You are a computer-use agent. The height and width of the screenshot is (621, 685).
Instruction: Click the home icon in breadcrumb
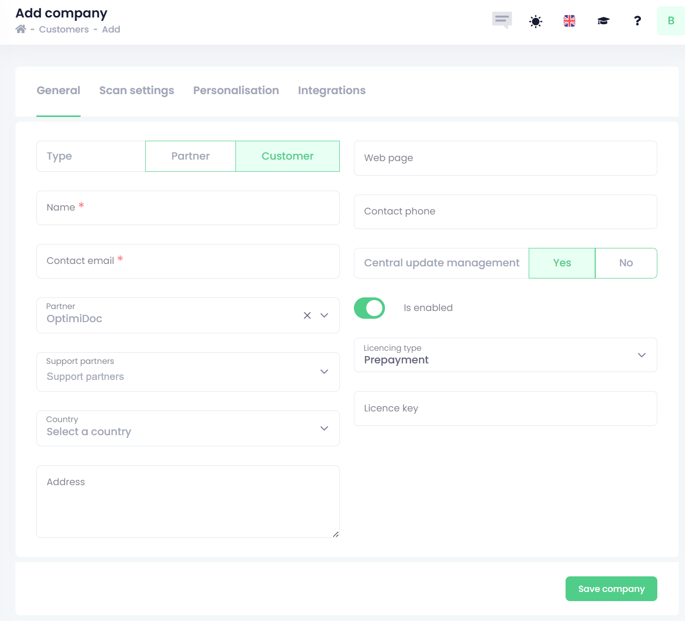[20, 29]
